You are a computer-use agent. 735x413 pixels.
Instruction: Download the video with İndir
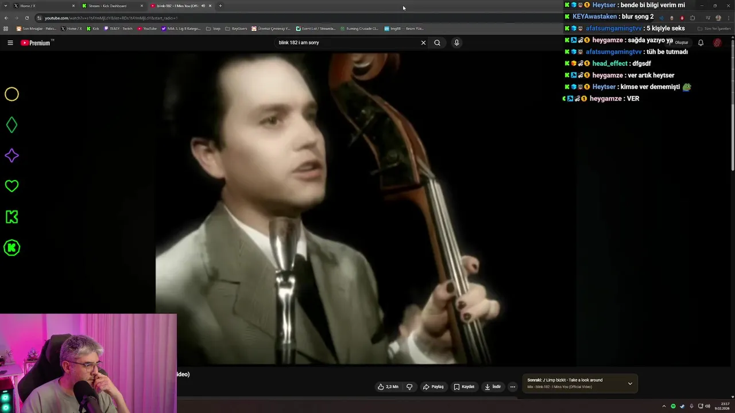pos(493,387)
